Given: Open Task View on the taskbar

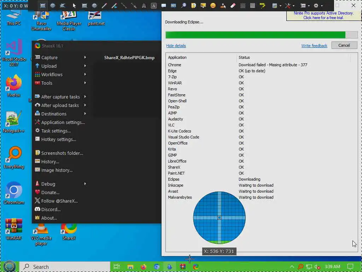Looking at the screenshot, I should pyautogui.click(x=117, y=267).
